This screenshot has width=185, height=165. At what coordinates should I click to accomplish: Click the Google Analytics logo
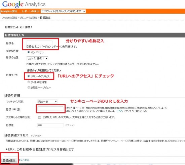24,4
